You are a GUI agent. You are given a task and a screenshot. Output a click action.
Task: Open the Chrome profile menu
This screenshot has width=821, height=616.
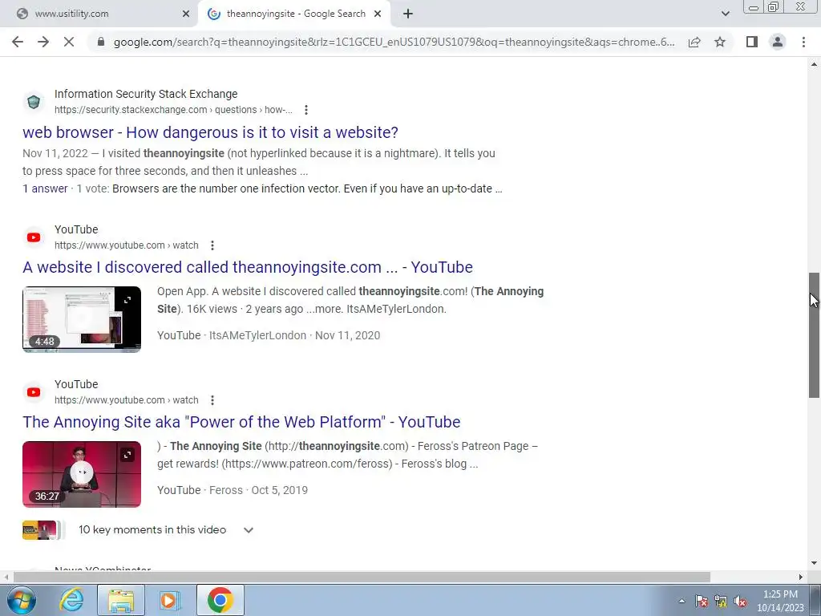pos(778,42)
